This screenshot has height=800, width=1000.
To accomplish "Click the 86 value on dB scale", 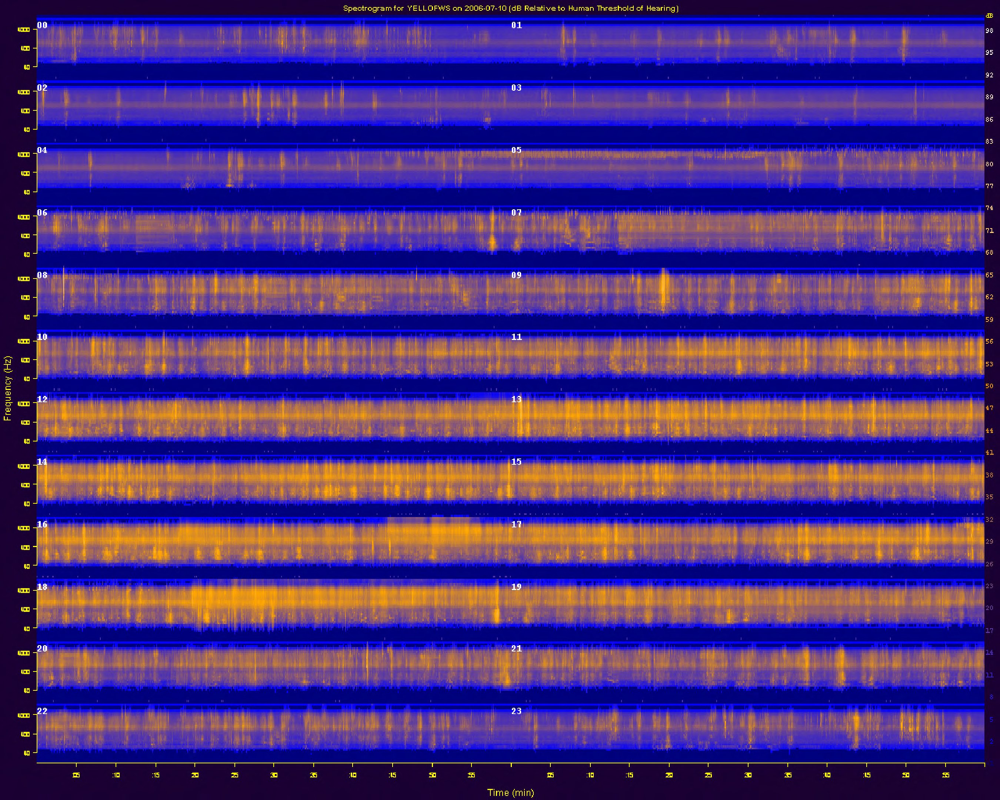I will (989, 120).
